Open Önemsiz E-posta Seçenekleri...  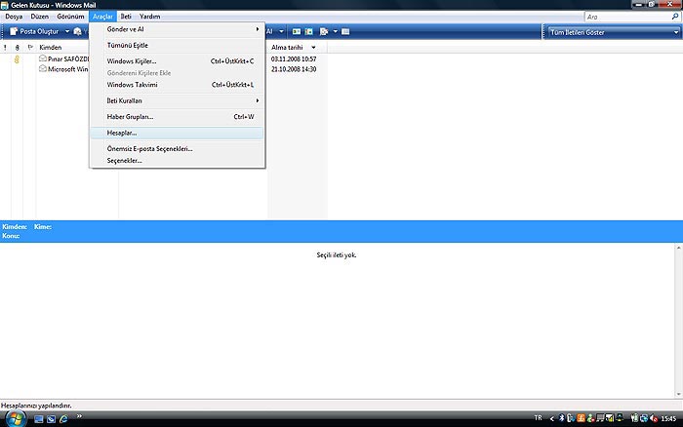click(x=178, y=149)
